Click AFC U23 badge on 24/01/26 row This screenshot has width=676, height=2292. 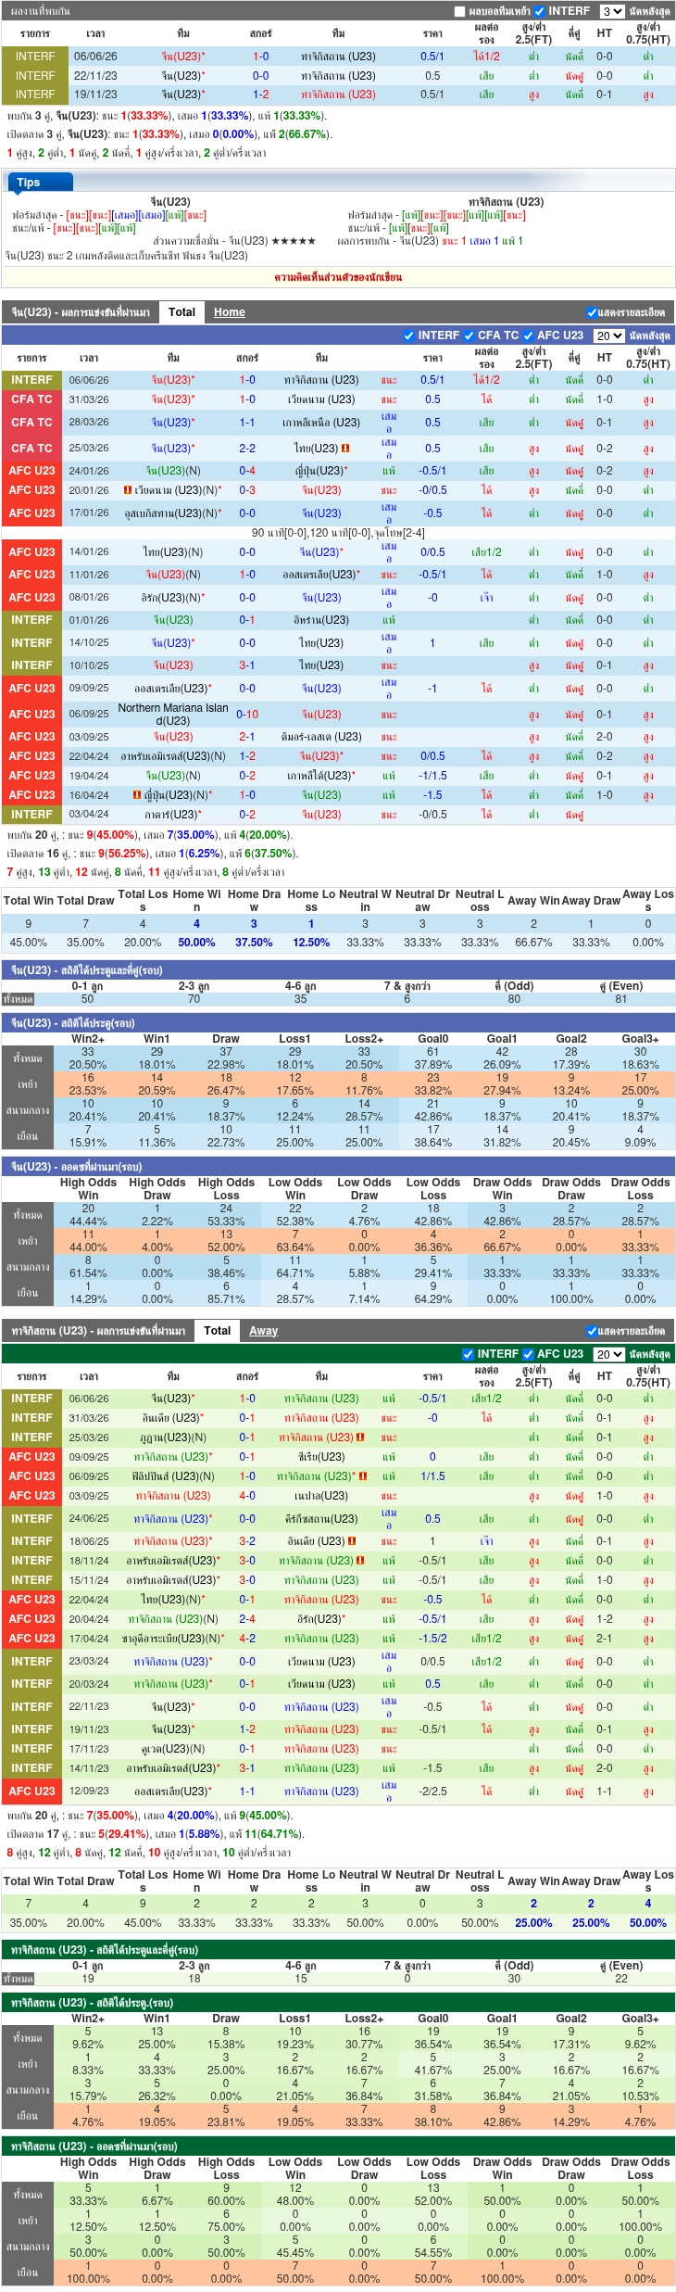pyautogui.click(x=31, y=471)
